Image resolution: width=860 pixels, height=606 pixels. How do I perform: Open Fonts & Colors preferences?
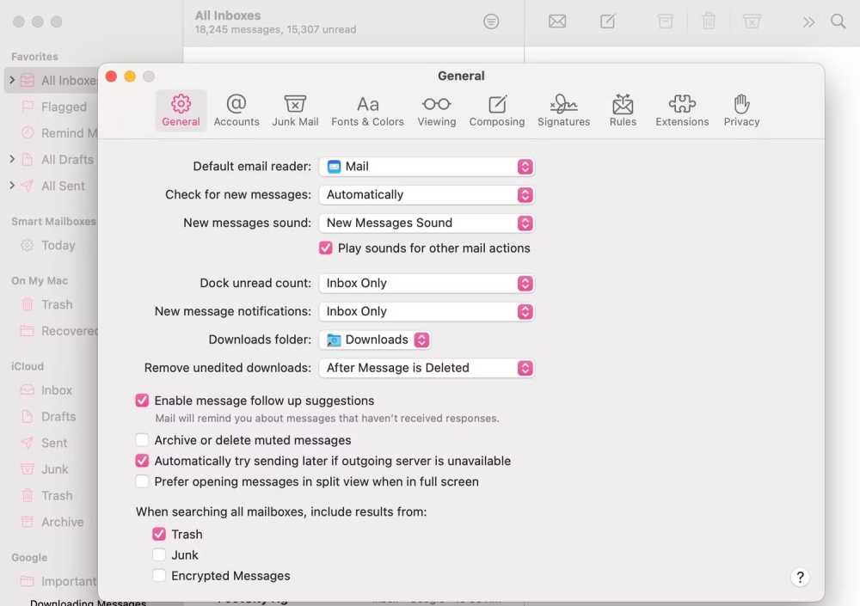click(x=367, y=110)
